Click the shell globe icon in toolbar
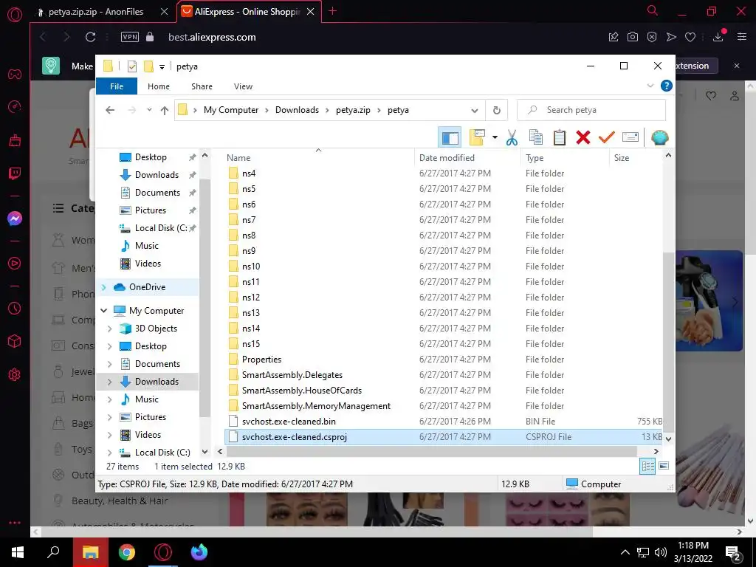The image size is (756, 567). tap(659, 137)
